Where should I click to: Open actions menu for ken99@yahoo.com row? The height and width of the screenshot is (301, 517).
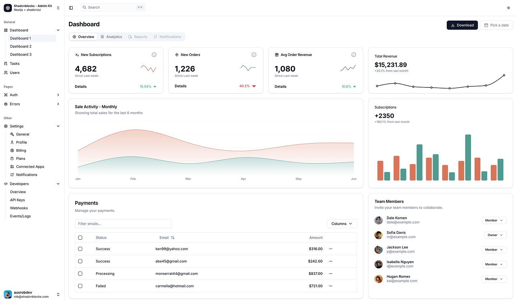click(330, 249)
